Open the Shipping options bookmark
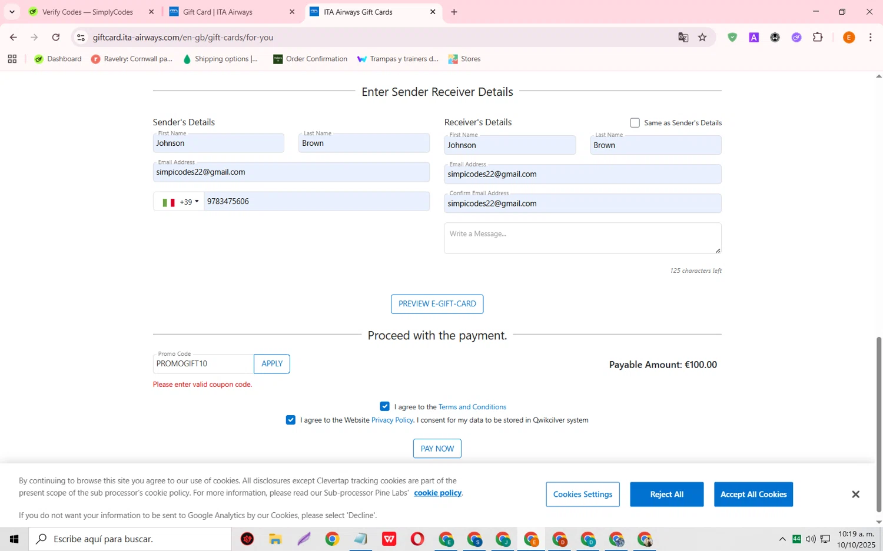 [220, 59]
